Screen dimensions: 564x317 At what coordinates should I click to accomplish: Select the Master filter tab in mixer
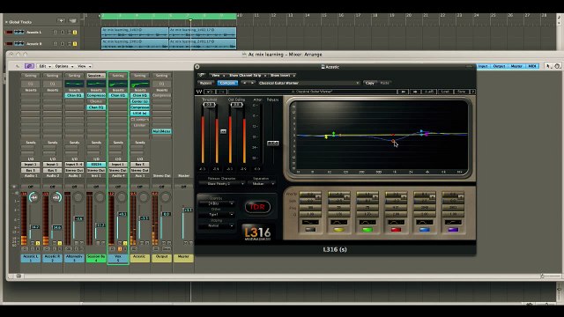click(x=516, y=66)
